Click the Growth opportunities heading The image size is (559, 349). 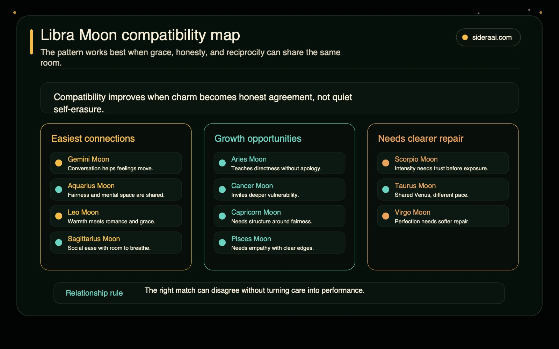(x=258, y=139)
